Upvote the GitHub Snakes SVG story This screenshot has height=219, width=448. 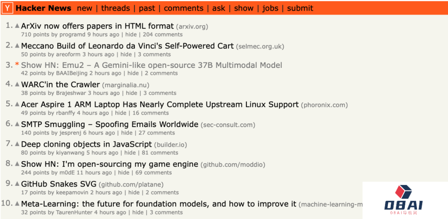[x=17, y=184]
